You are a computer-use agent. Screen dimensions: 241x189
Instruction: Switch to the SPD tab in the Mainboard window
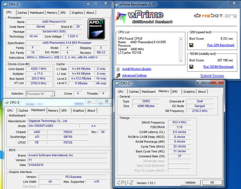(x=64, y=110)
